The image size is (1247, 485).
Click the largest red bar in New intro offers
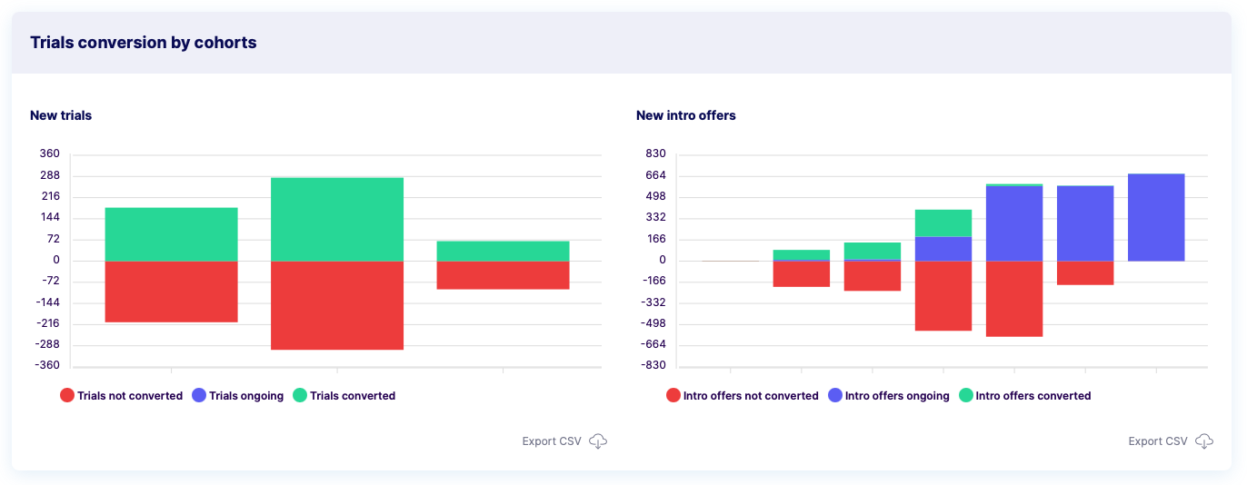(1014, 299)
